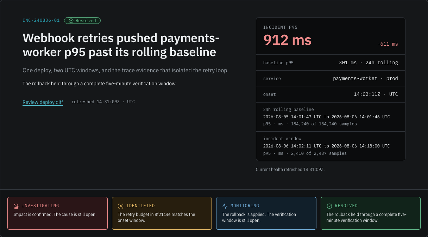Image resolution: width=428 pixels, height=237 pixels.
Task: Click the check-circle icon on Resolved card
Action: tap(329, 206)
